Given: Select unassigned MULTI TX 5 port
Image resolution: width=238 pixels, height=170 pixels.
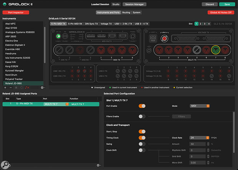Looking at the screenshot, I should [197, 50].
